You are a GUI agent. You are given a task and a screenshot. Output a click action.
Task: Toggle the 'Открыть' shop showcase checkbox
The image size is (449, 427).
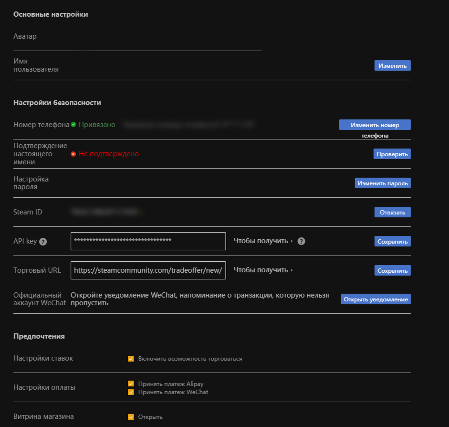coord(131,417)
